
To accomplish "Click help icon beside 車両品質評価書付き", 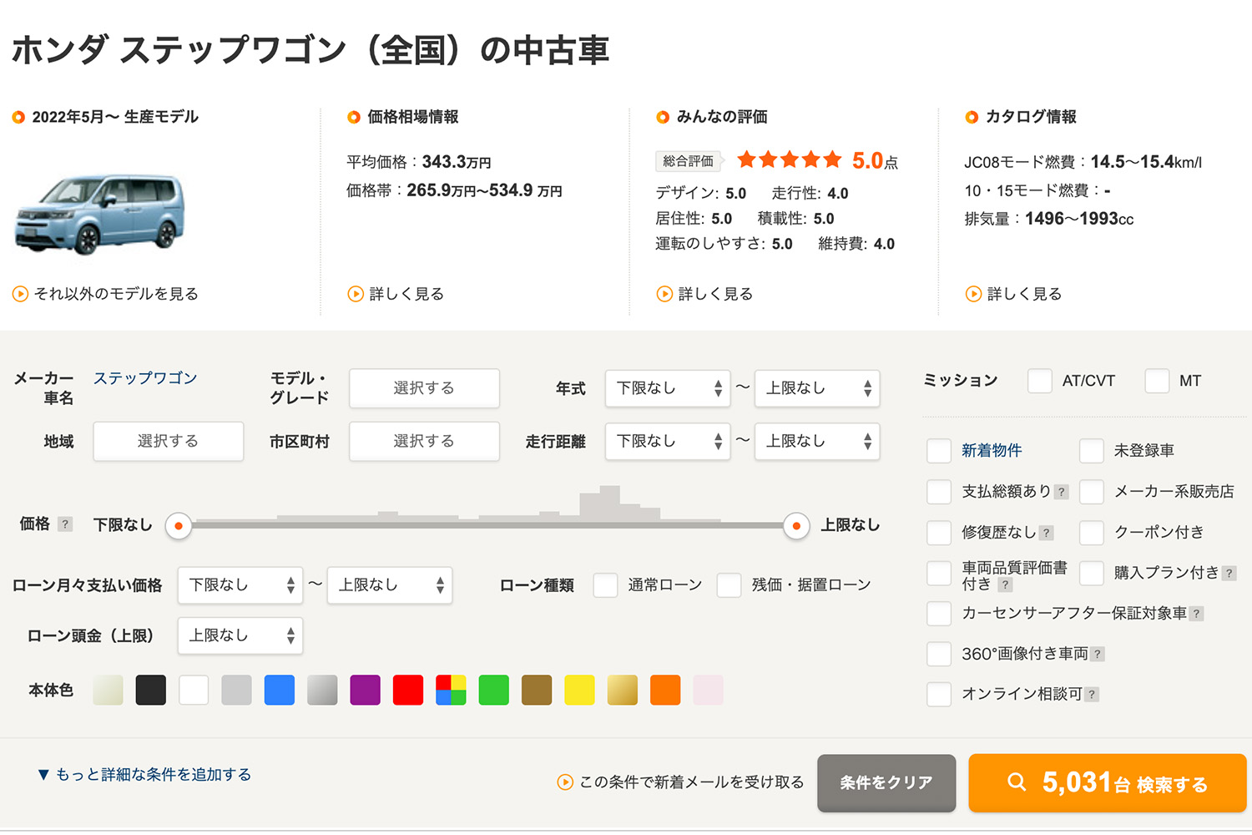I will pyautogui.click(x=1005, y=585).
